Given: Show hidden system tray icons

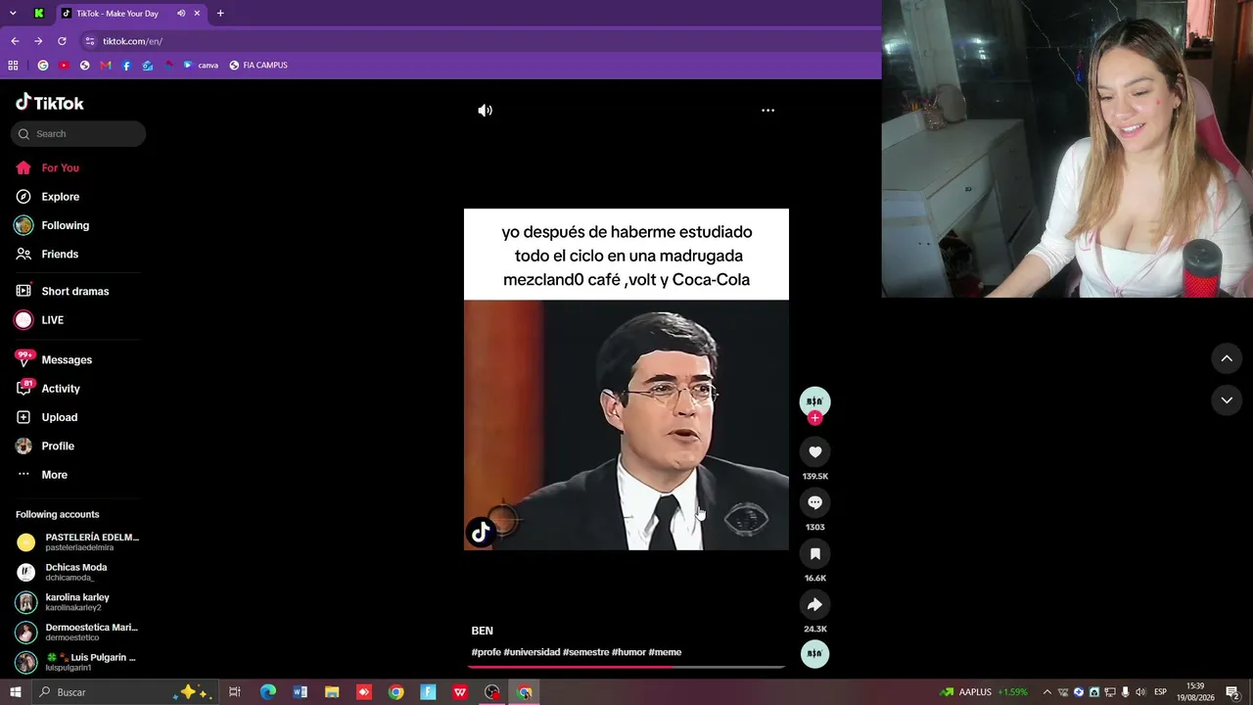Looking at the screenshot, I should tap(1046, 692).
